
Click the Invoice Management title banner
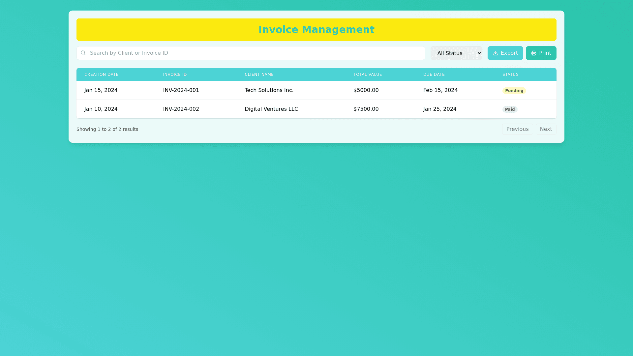tap(316, 30)
